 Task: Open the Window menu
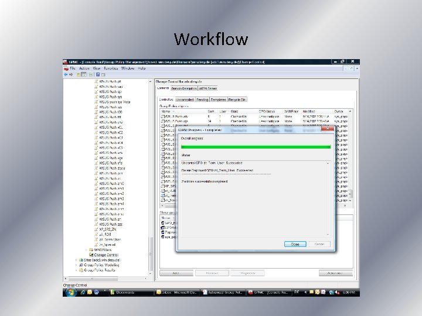coord(128,68)
